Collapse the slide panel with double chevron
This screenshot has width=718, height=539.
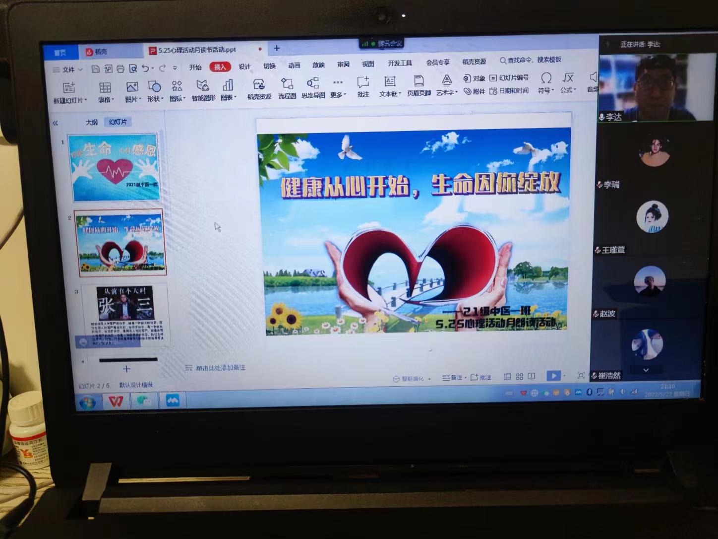55,123
